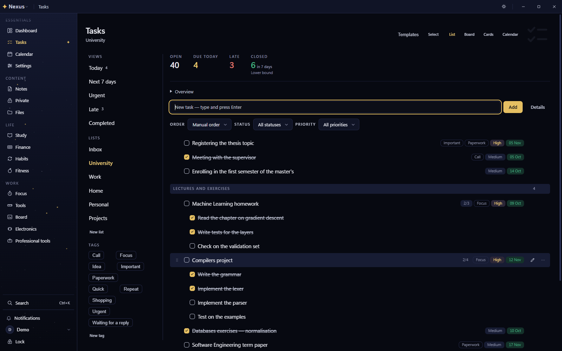Viewport: 562px width, 351px height.
Task: Open the Study book icon
Action: click(10, 135)
